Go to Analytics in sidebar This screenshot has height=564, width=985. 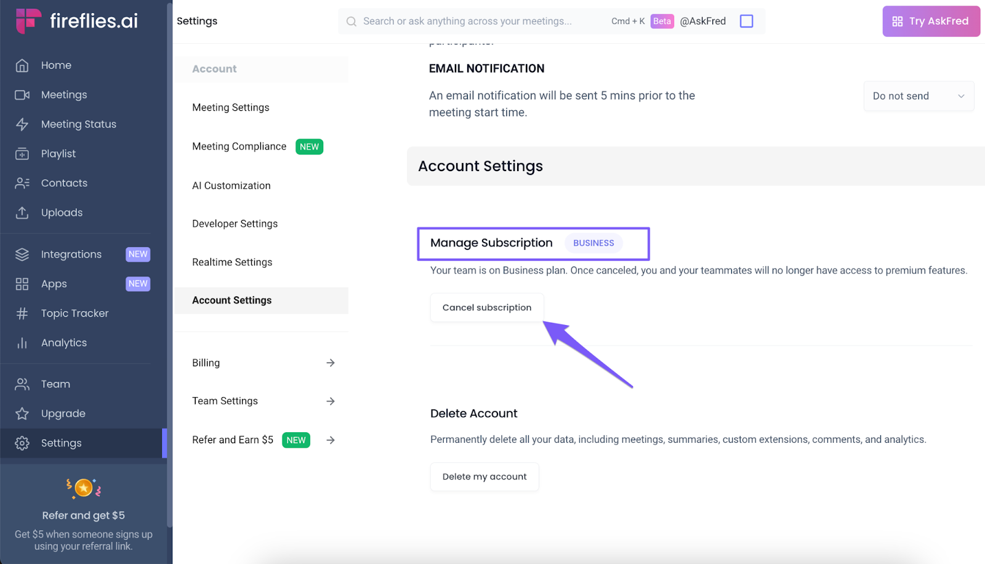64,343
